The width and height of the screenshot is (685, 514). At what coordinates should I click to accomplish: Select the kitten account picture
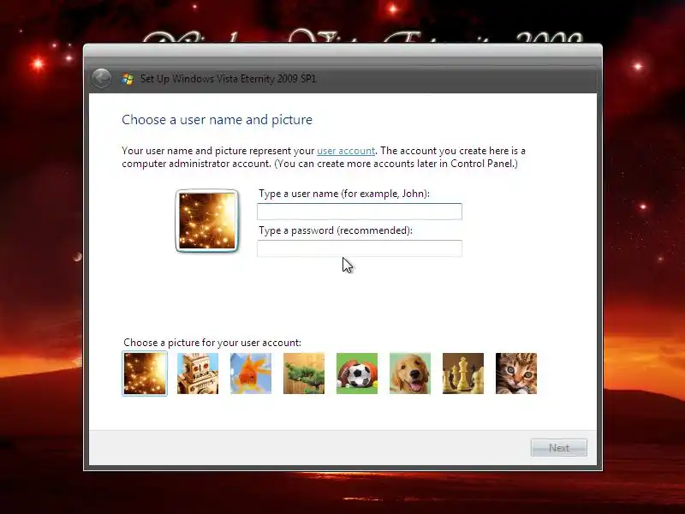coord(516,374)
